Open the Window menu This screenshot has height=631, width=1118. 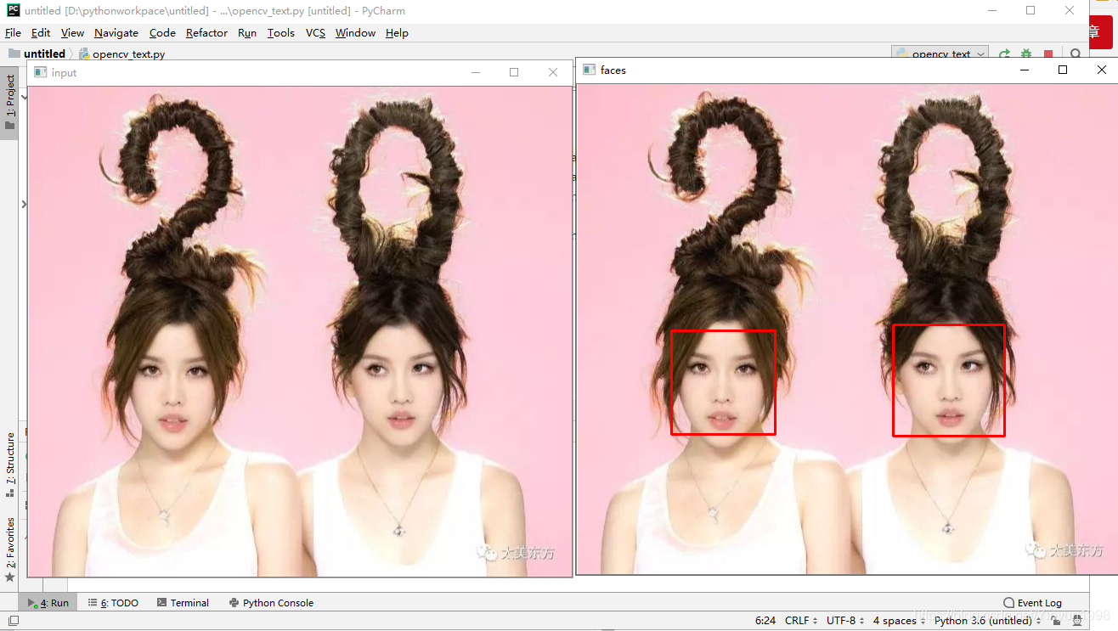click(x=355, y=33)
